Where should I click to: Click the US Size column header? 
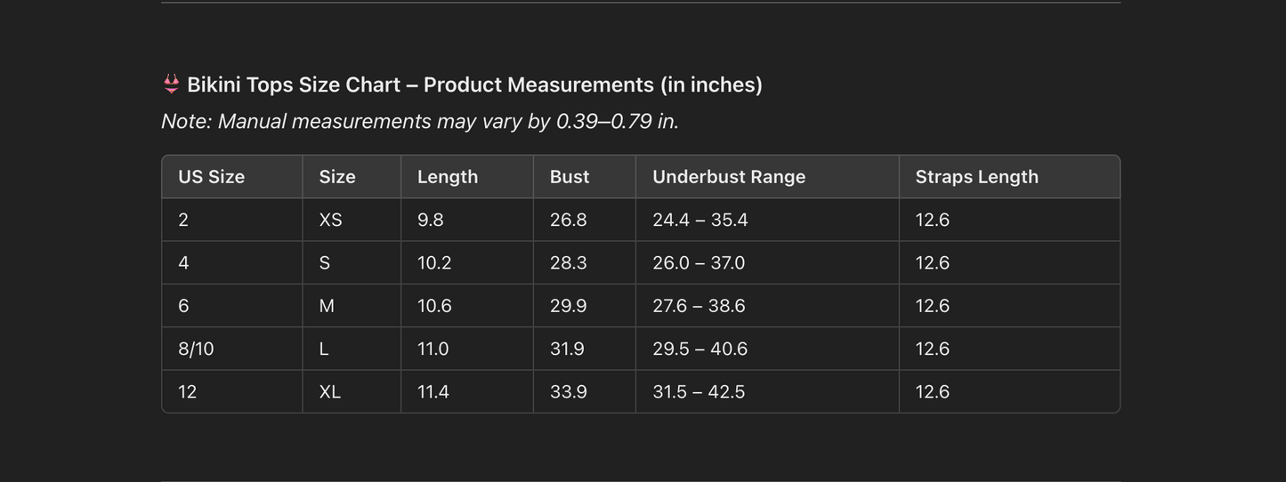pos(212,177)
